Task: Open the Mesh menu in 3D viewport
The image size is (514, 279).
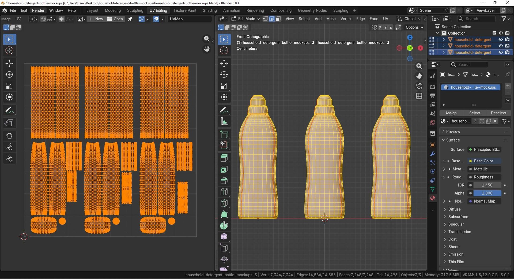Action: 331,19
